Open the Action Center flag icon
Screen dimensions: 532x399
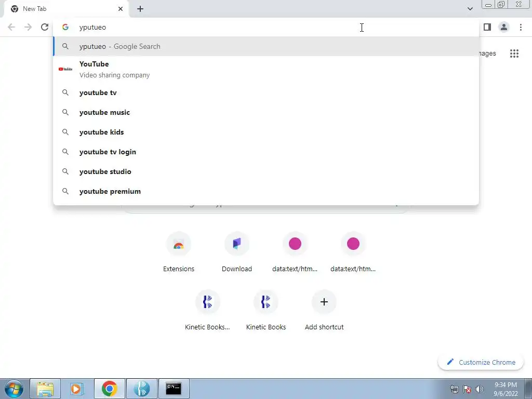(467, 389)
